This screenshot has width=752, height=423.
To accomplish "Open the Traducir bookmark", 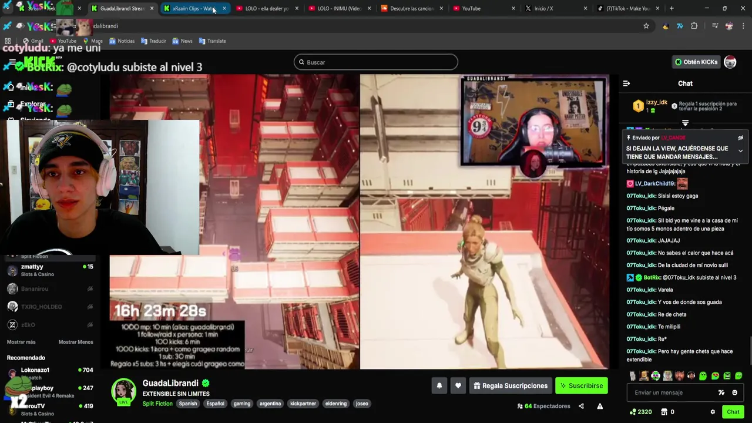I will coord(153,41).
